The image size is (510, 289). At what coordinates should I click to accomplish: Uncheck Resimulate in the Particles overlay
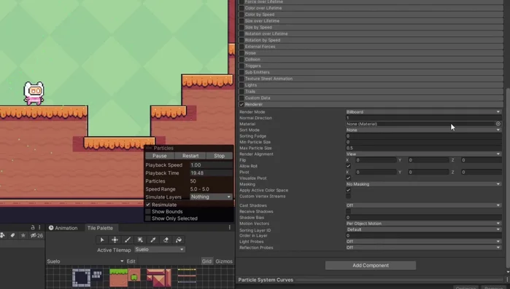148,205
